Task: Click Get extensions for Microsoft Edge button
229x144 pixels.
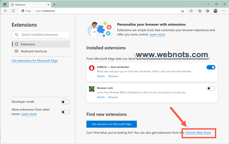Action: [x=112, y=124]
